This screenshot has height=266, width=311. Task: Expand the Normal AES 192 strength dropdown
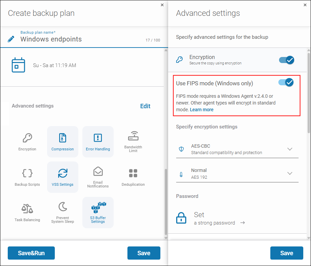coord(237,174)
